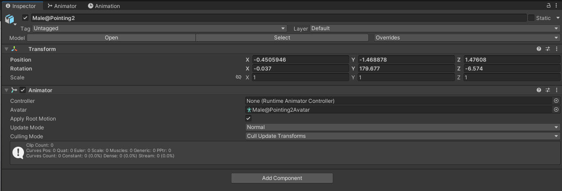Open the Animation tab
The width and height of the screenshot is (562, 191).
[104, 6]
